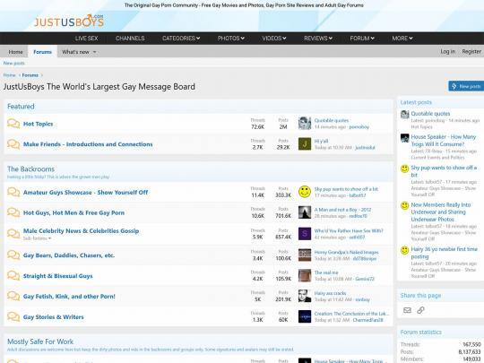The width and height of the screenshot is (484, 363).
Task: Open Mostly Safe For Work category heading
Action: coord(40,341)
